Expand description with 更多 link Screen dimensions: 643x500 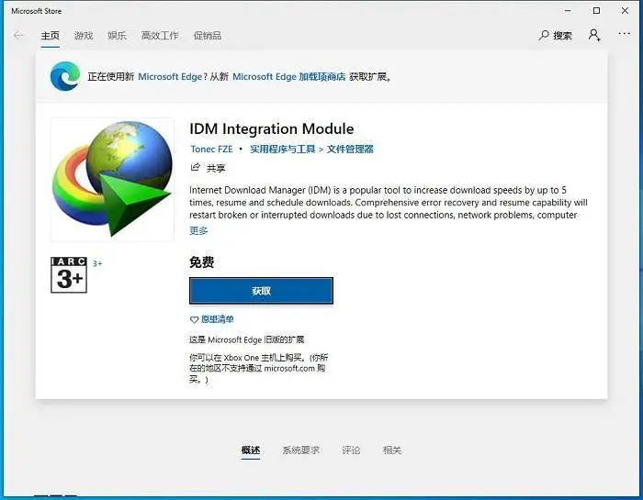(x=198, y=230)
